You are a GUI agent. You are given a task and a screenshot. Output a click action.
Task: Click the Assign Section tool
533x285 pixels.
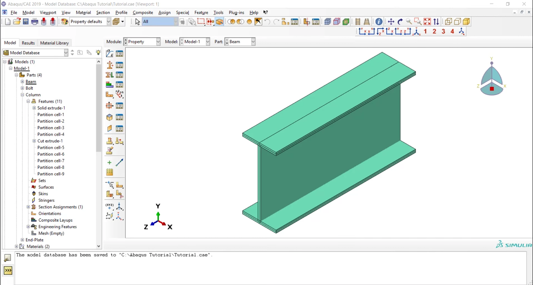109,75
